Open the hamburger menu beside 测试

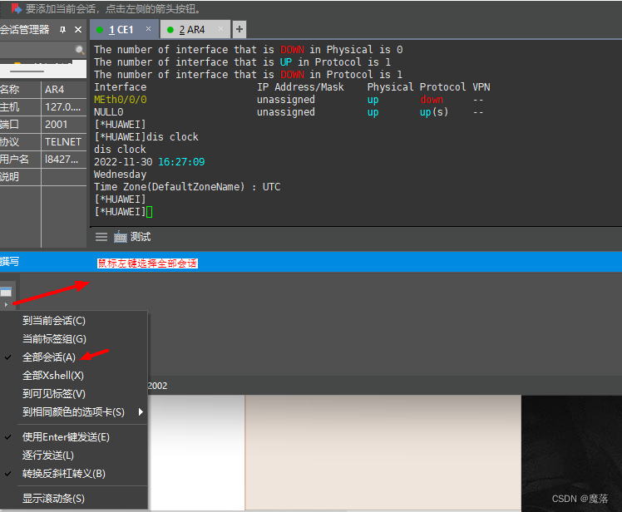tap(101, 237)
